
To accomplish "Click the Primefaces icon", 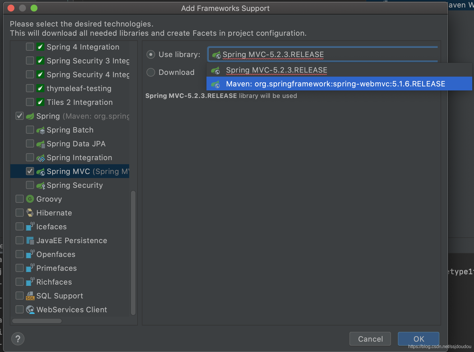I will (x=30, y=268).
